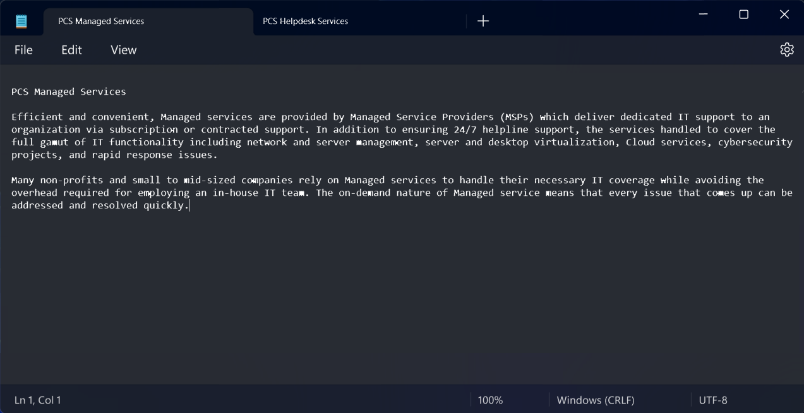
Task: Click the Notepad app icon in title bar
Action: tap(21, 21)
